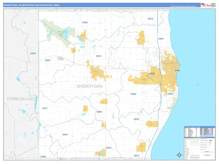The image size is (219, 164).
Task: Click the distance scale bar in legend
Action: [x=207, y=152]
